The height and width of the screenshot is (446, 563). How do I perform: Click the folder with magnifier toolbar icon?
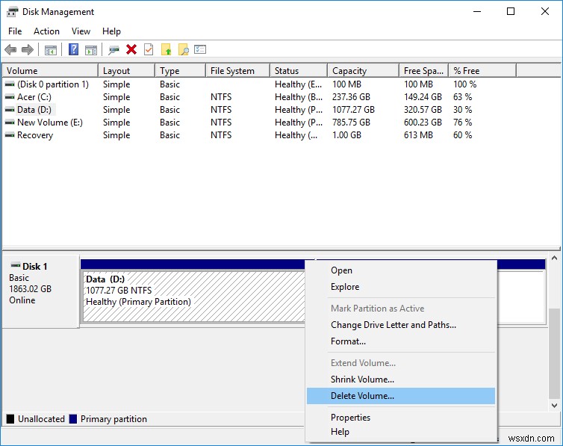183,50
